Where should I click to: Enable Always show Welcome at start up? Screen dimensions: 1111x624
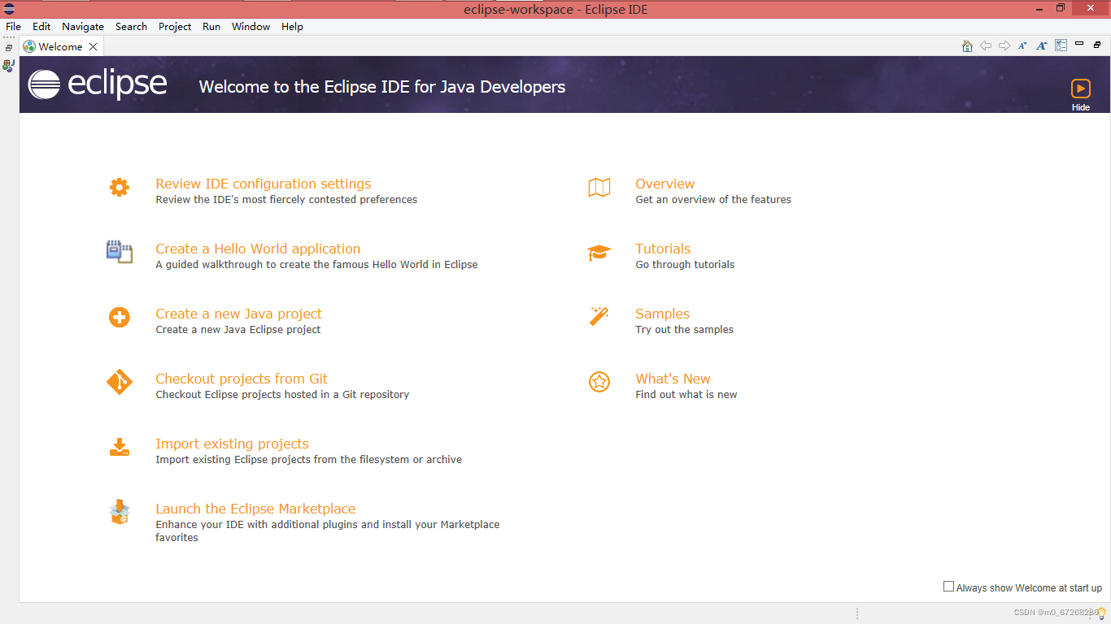tap(948, 587)
